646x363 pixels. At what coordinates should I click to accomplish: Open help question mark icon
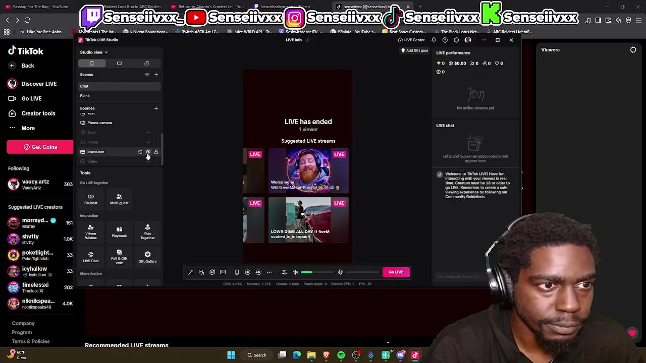[x=445, y=40]
